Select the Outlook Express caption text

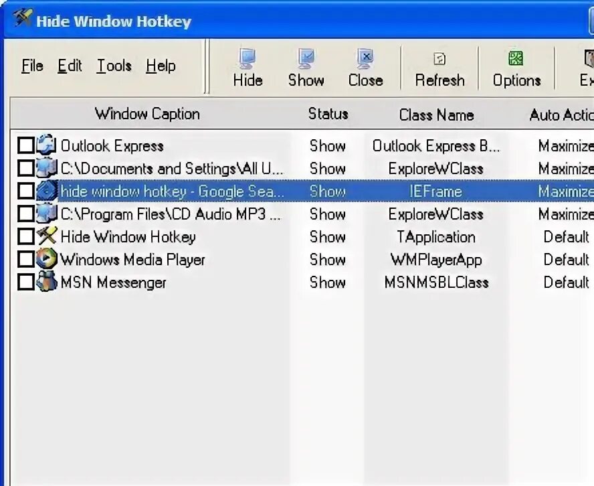[x=112, y=146]
